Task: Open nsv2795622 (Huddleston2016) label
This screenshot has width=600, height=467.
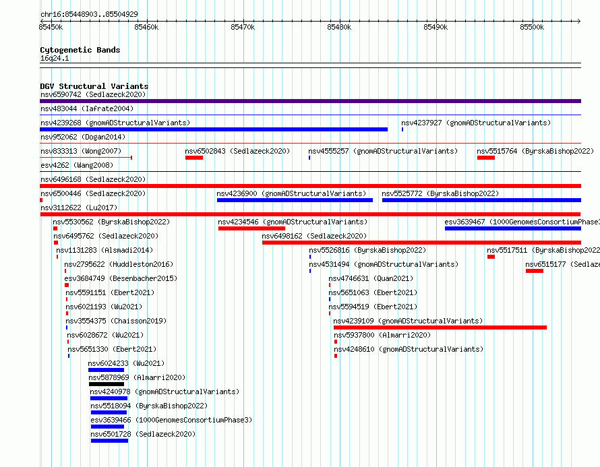Action: 119,264
